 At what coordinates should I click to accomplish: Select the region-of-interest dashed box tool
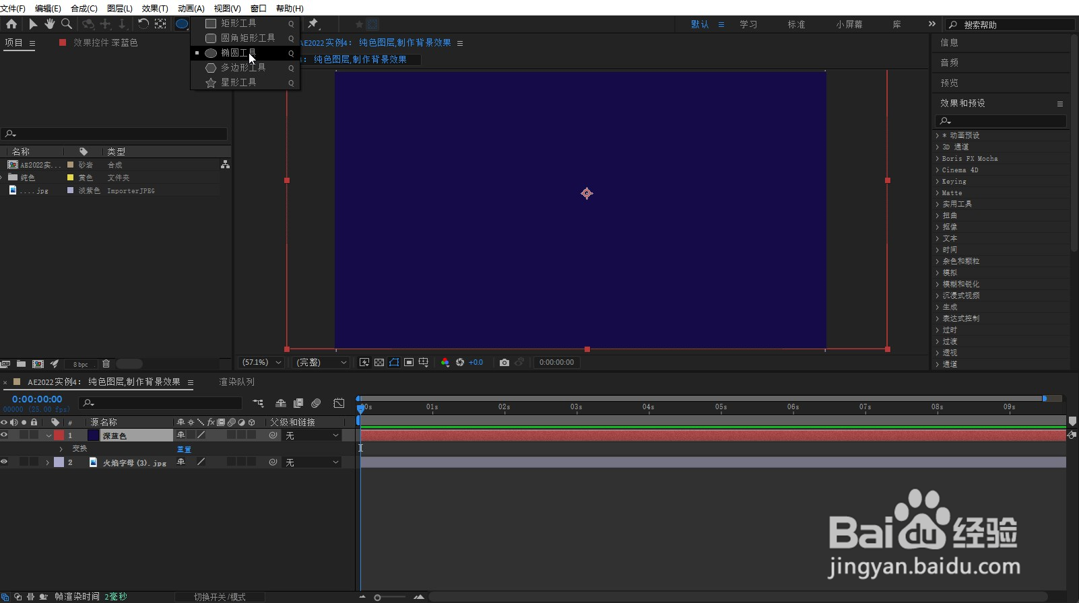pyautogui.click(x=160, y=24)
